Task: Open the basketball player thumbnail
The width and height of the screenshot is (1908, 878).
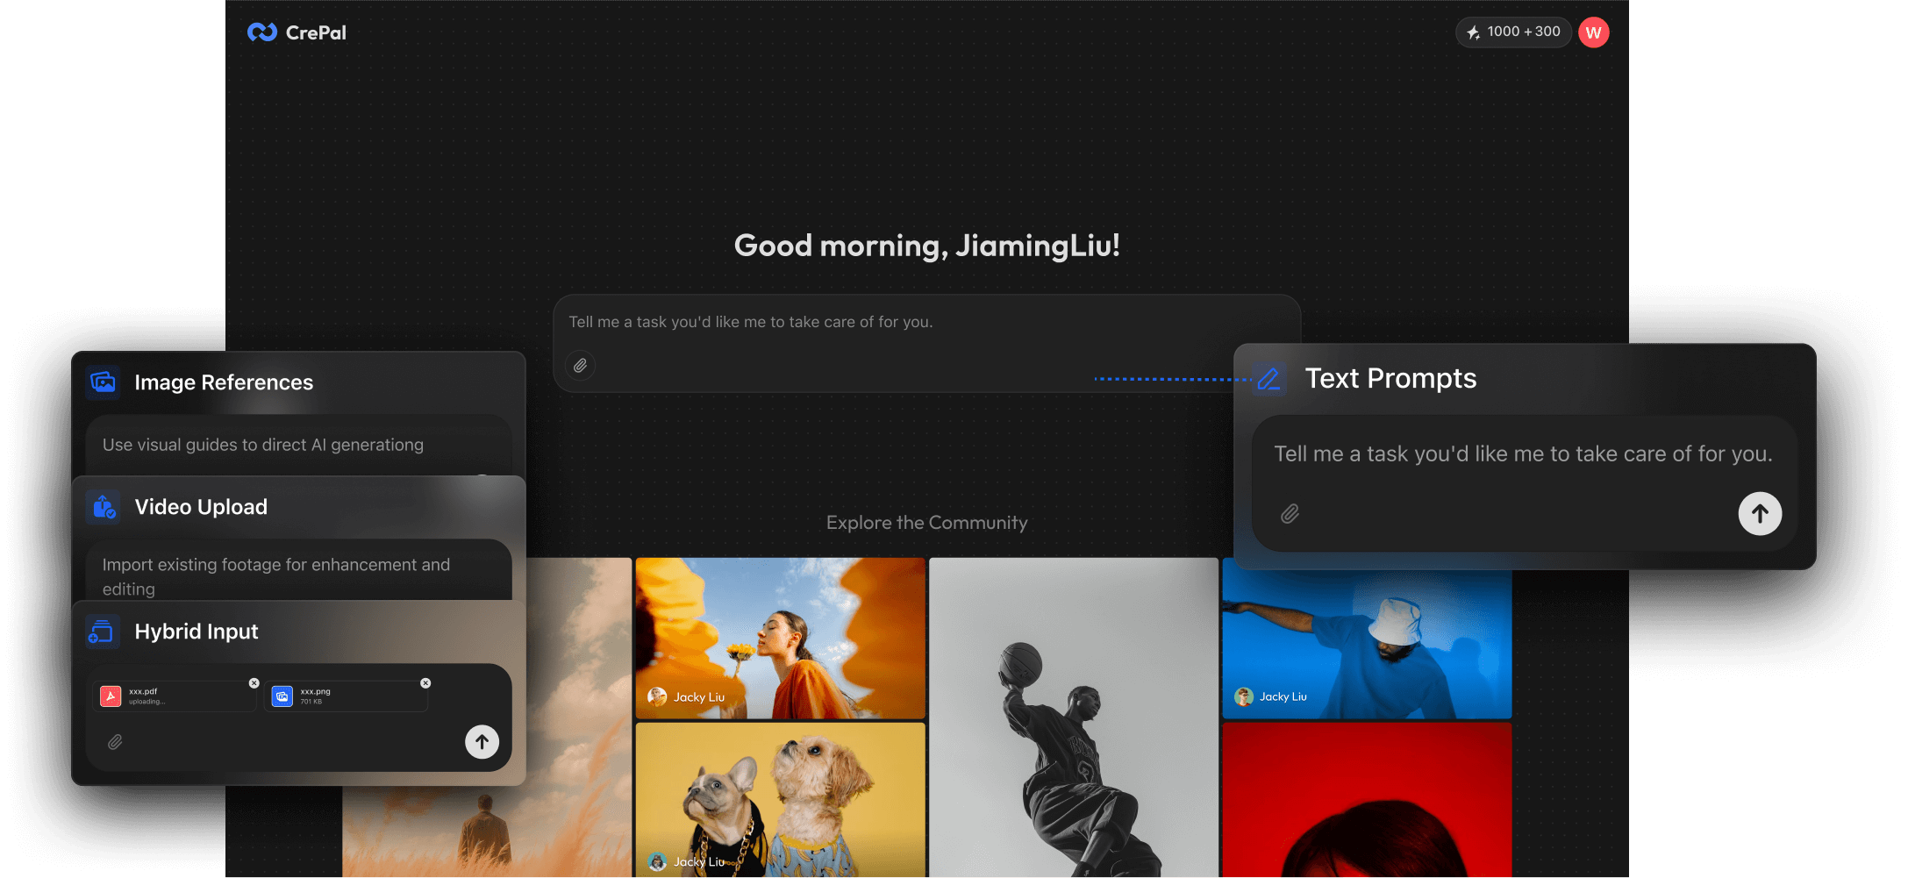Action: point(1073,717)
